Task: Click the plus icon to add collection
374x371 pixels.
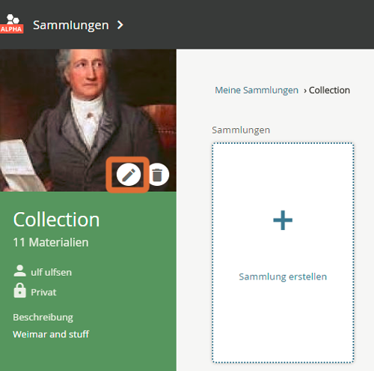Action: (283, 220)
